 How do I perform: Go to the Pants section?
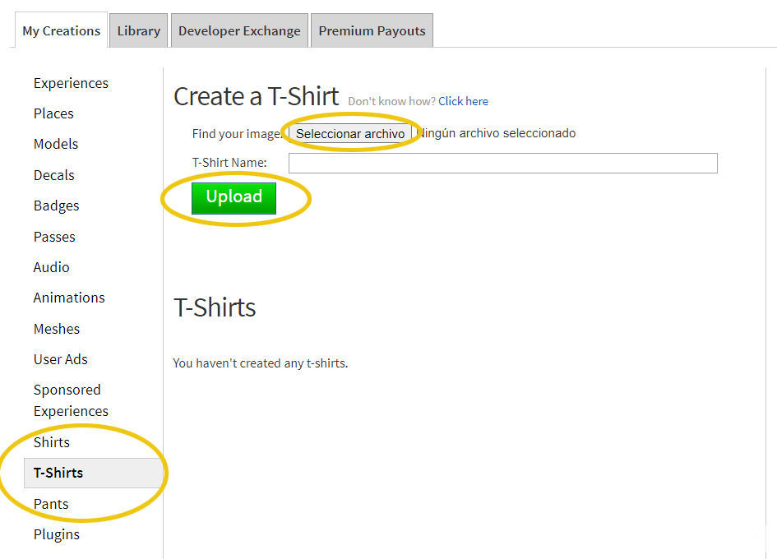coord(51,503)
